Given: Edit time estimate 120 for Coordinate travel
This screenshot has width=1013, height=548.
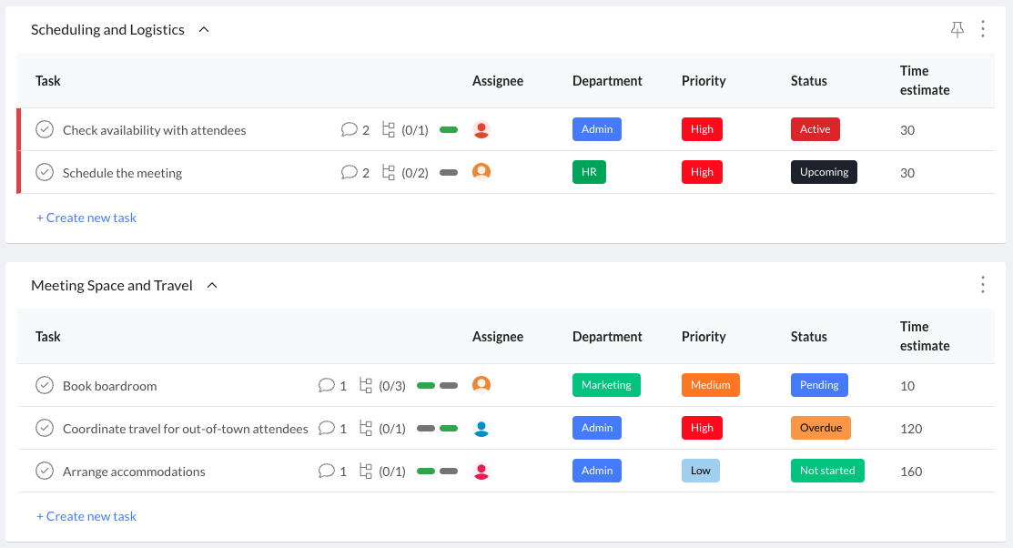Looking at the screenshot, I should [911, 429].
